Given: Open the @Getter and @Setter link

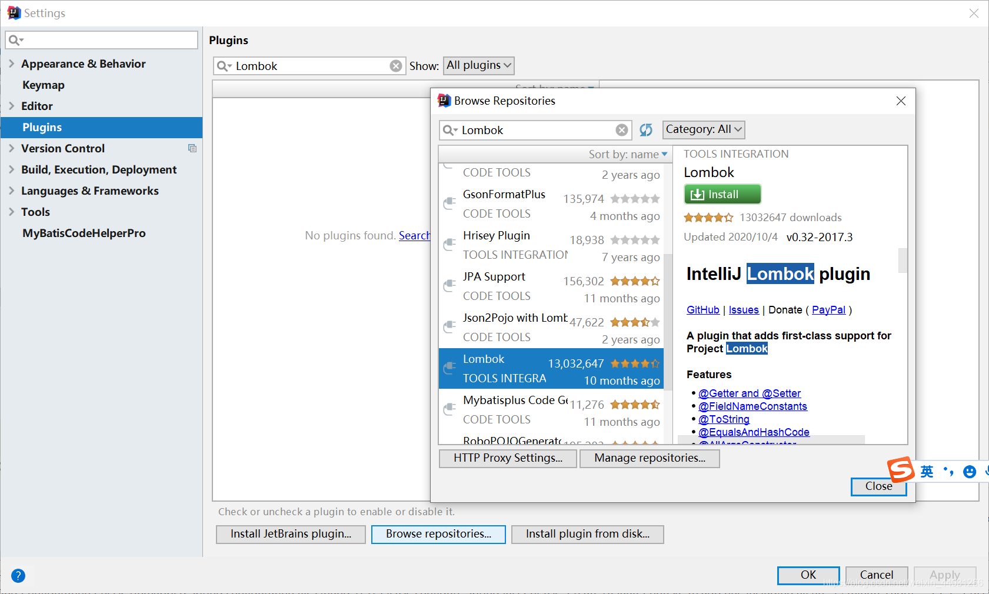Looking at the screenshot, I should 750,393.
